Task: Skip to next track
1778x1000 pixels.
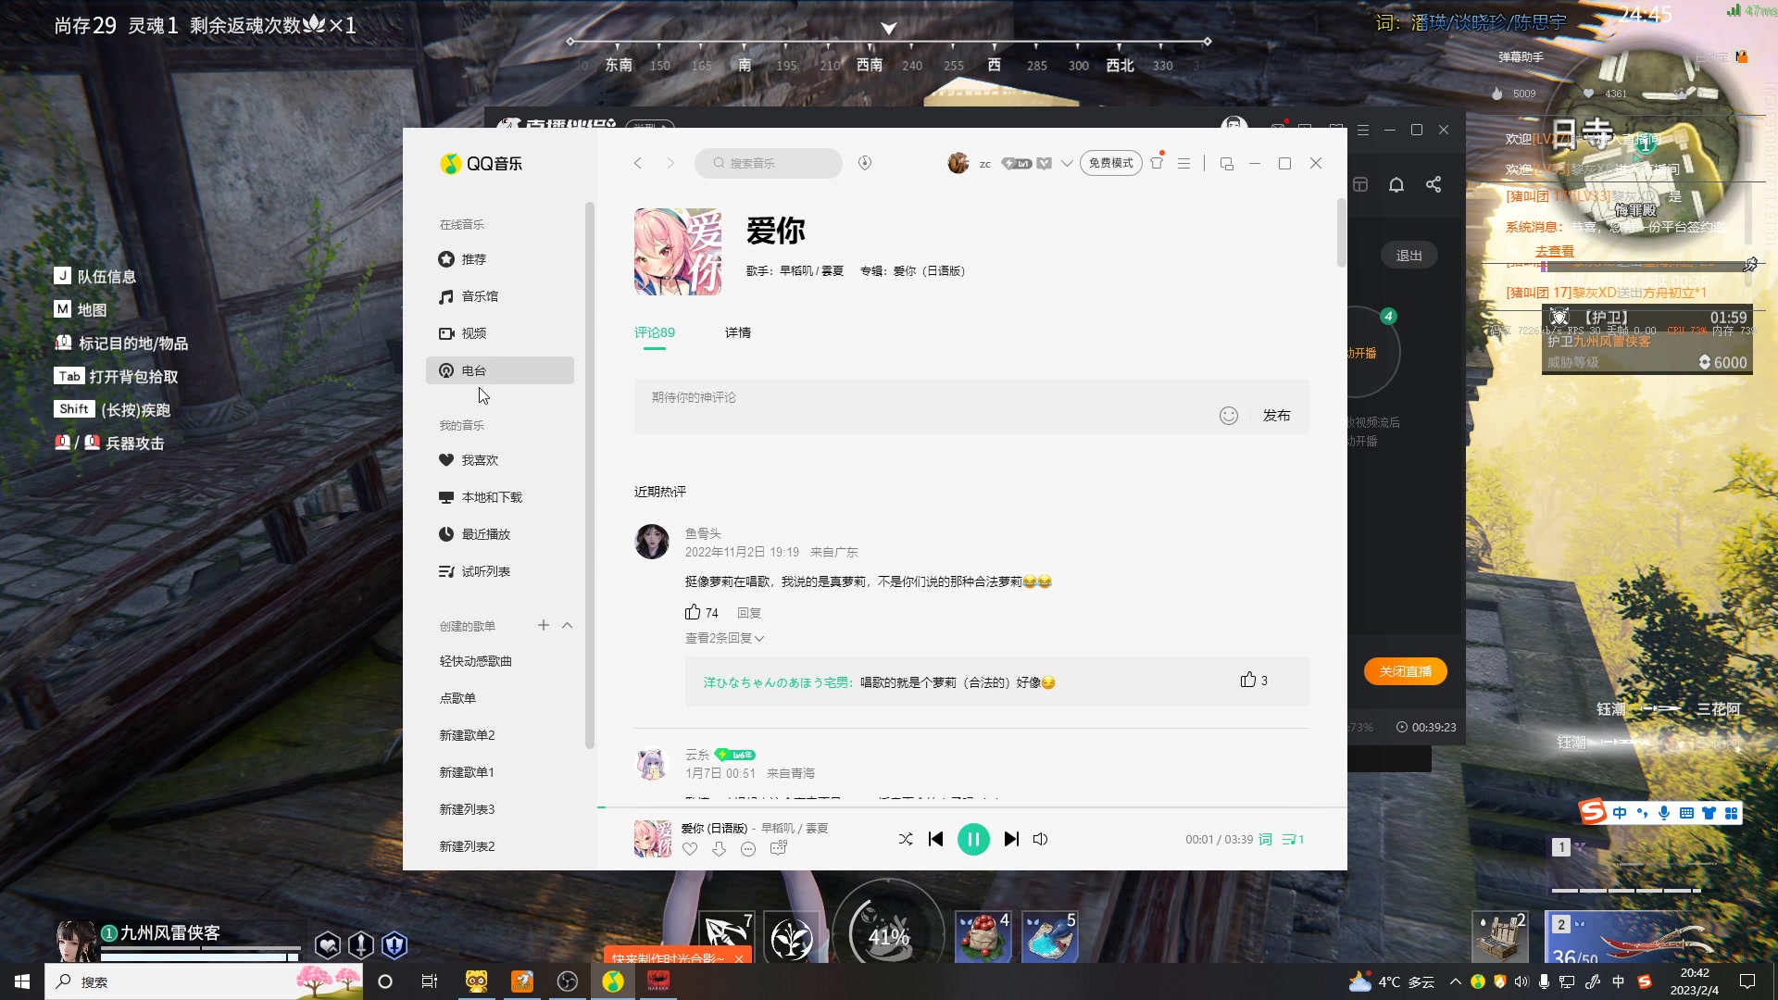Action: [x=1011, y=839]
